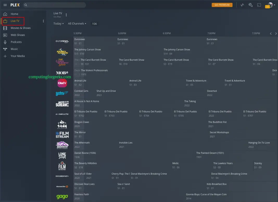Open the activity feed icon in top bar
278x202 pixels.
tap(242, 5)
